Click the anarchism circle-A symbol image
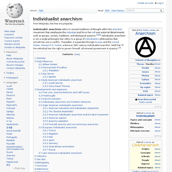 [x=145, y=47]
